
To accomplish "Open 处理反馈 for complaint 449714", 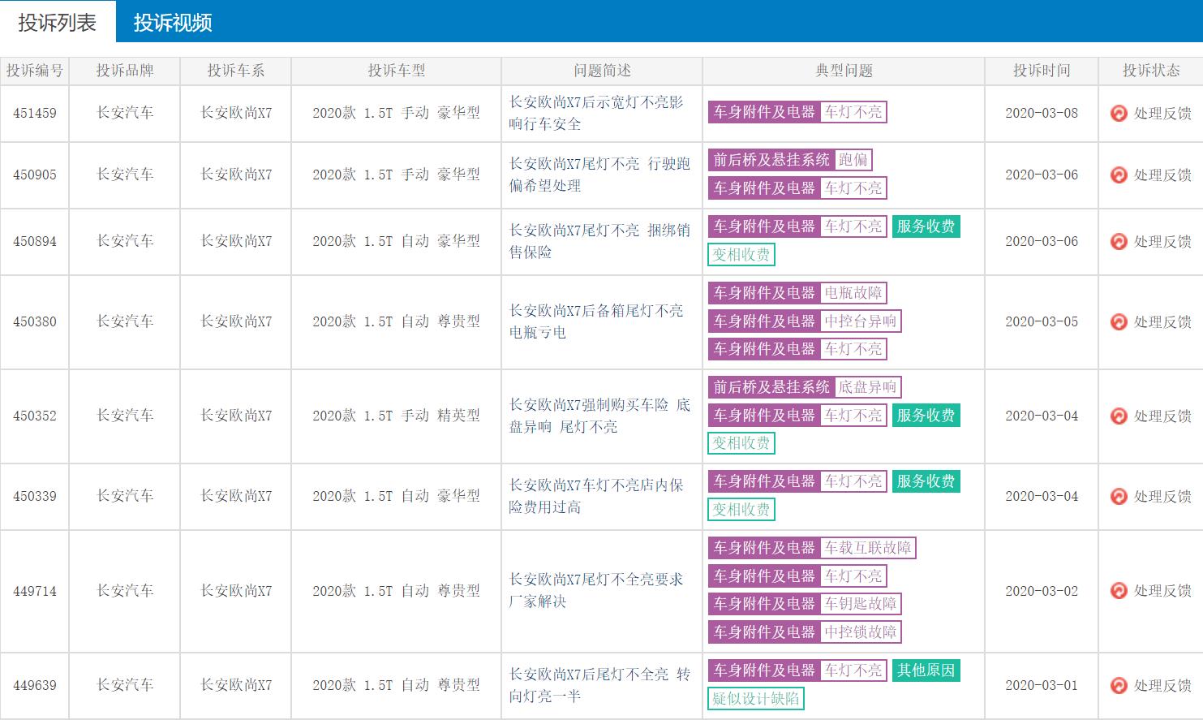I will tap(1162, 591).
